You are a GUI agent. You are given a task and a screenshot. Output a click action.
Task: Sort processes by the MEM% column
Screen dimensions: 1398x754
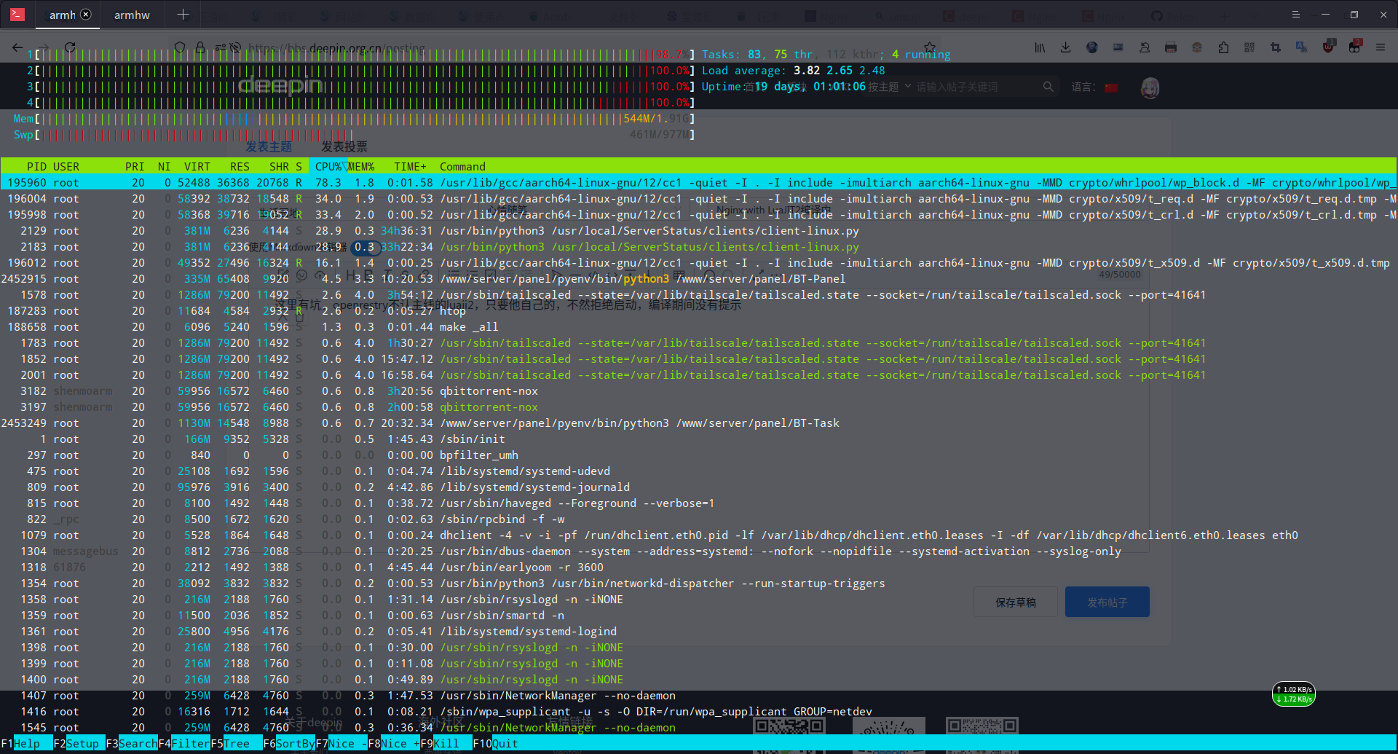click(x=361, y=167)
